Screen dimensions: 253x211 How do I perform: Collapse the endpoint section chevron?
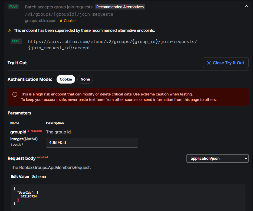pyautogui.click(x=246, y=6)
